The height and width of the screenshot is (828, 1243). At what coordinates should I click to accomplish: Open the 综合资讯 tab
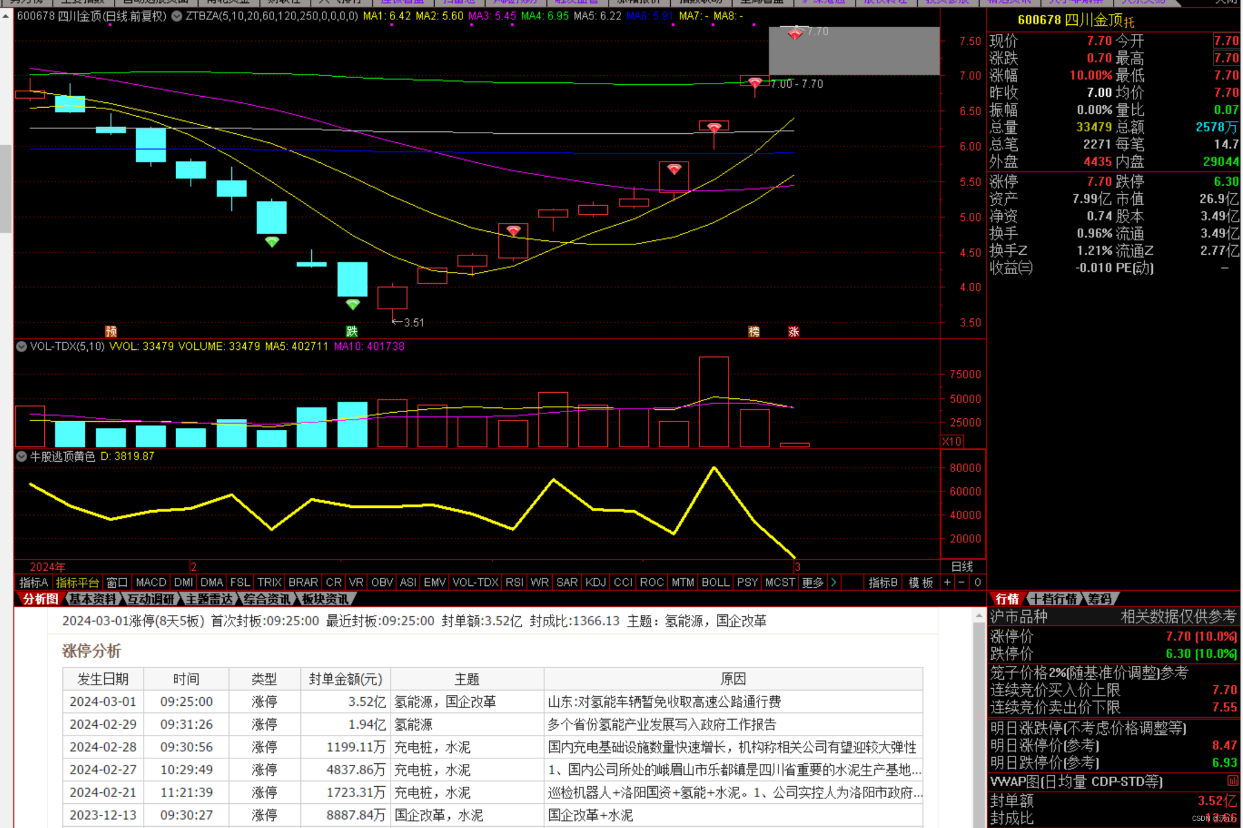pyautogui.click(x=267, y=599)
